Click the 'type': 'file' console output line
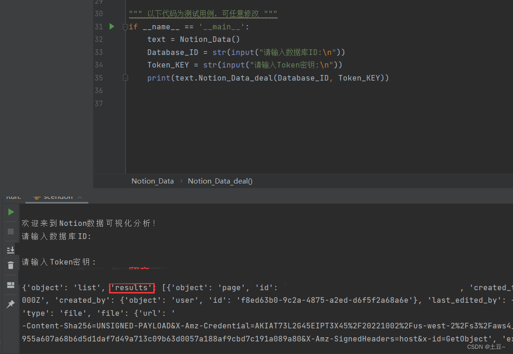513x354 pixels. pos(98,313)
